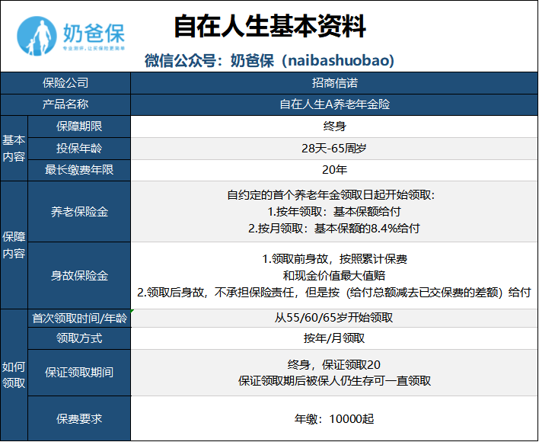The image size is (539, 442).
Task: Select the 基本内容 section cell
Action: [14, 149]
